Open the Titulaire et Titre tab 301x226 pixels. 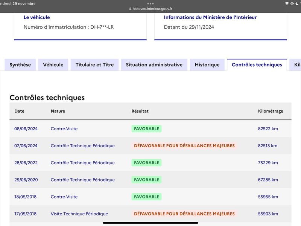[95, 65]
